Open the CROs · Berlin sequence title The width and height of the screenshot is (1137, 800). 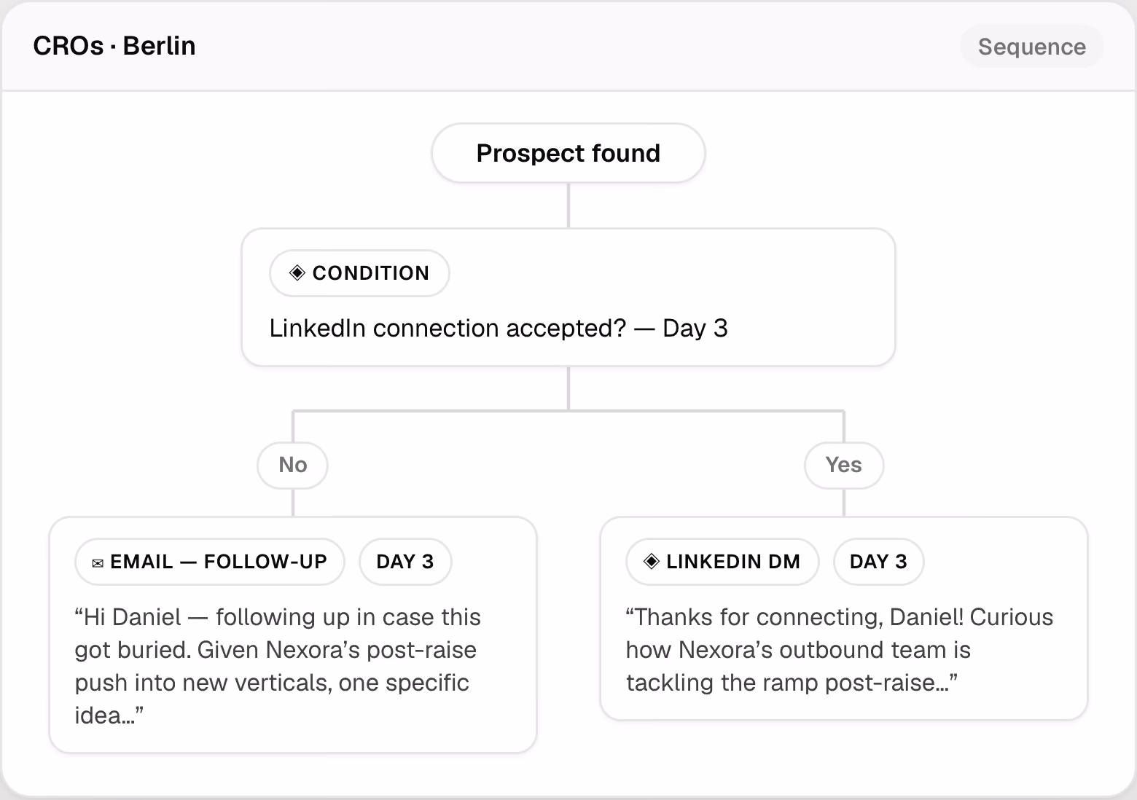pos(114,46)
